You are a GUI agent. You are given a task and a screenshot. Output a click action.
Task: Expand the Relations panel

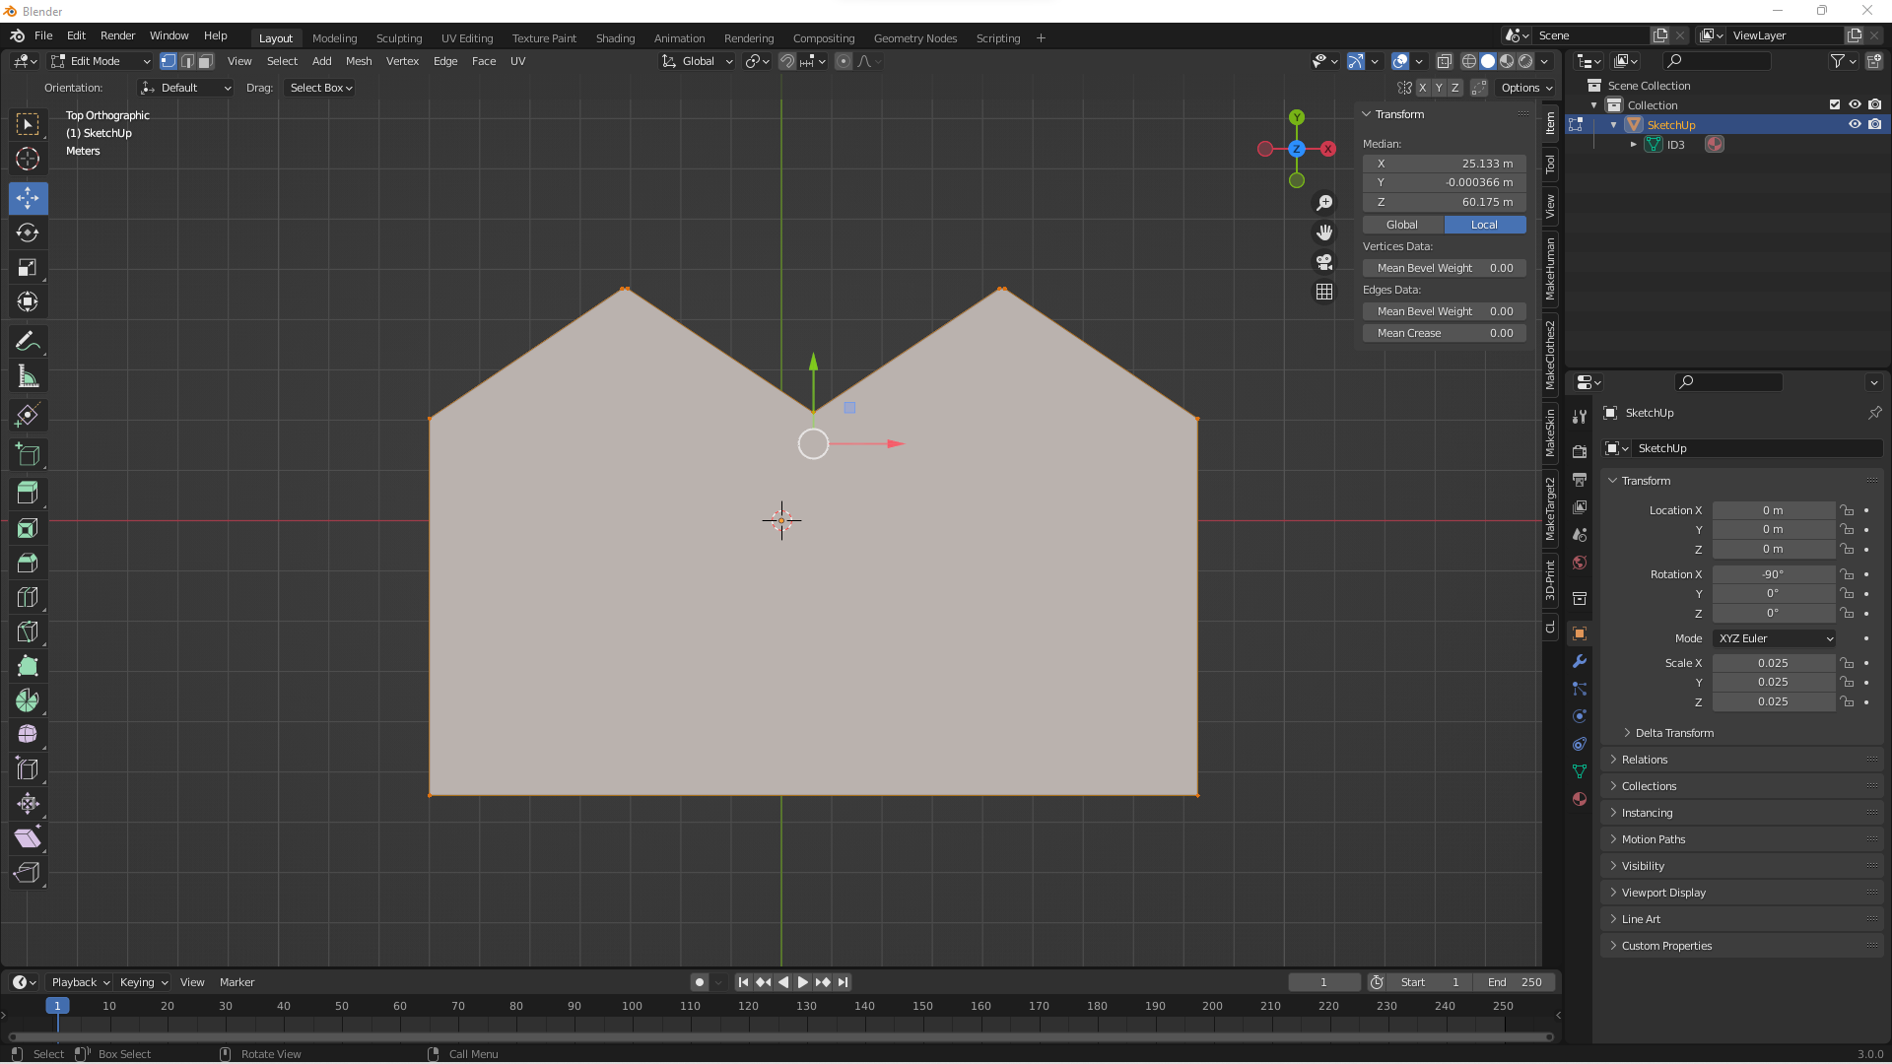click(1645, 760)
